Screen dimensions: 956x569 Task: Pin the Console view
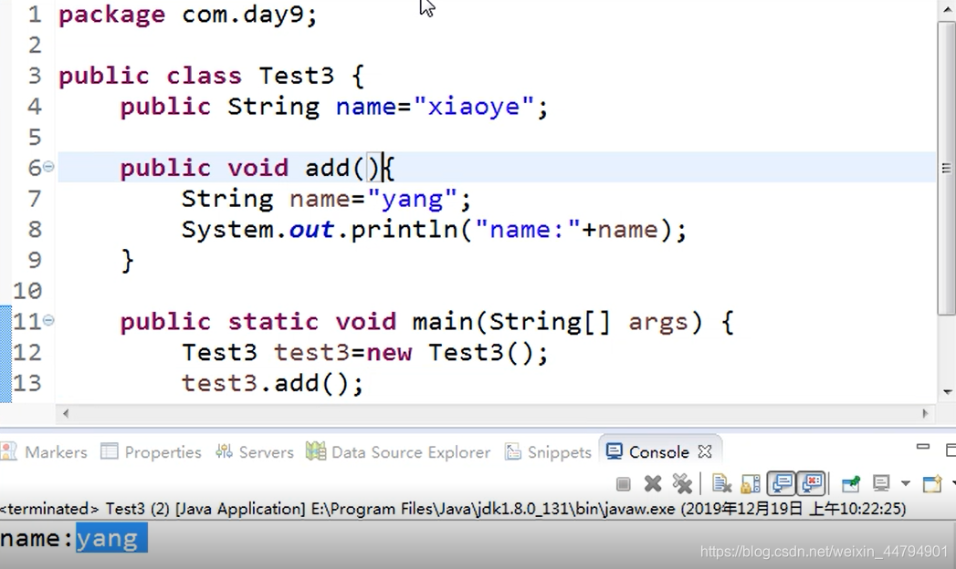point(850,484)
